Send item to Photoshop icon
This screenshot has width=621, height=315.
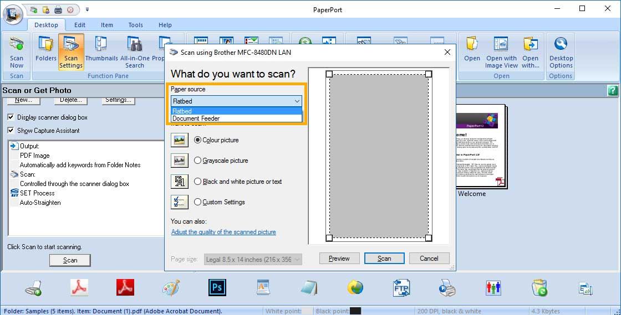coord(217,287)
